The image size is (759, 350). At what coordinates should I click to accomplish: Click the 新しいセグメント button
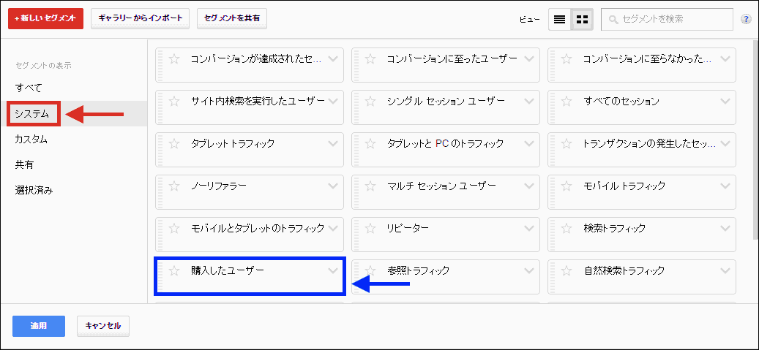pos(45,19)
